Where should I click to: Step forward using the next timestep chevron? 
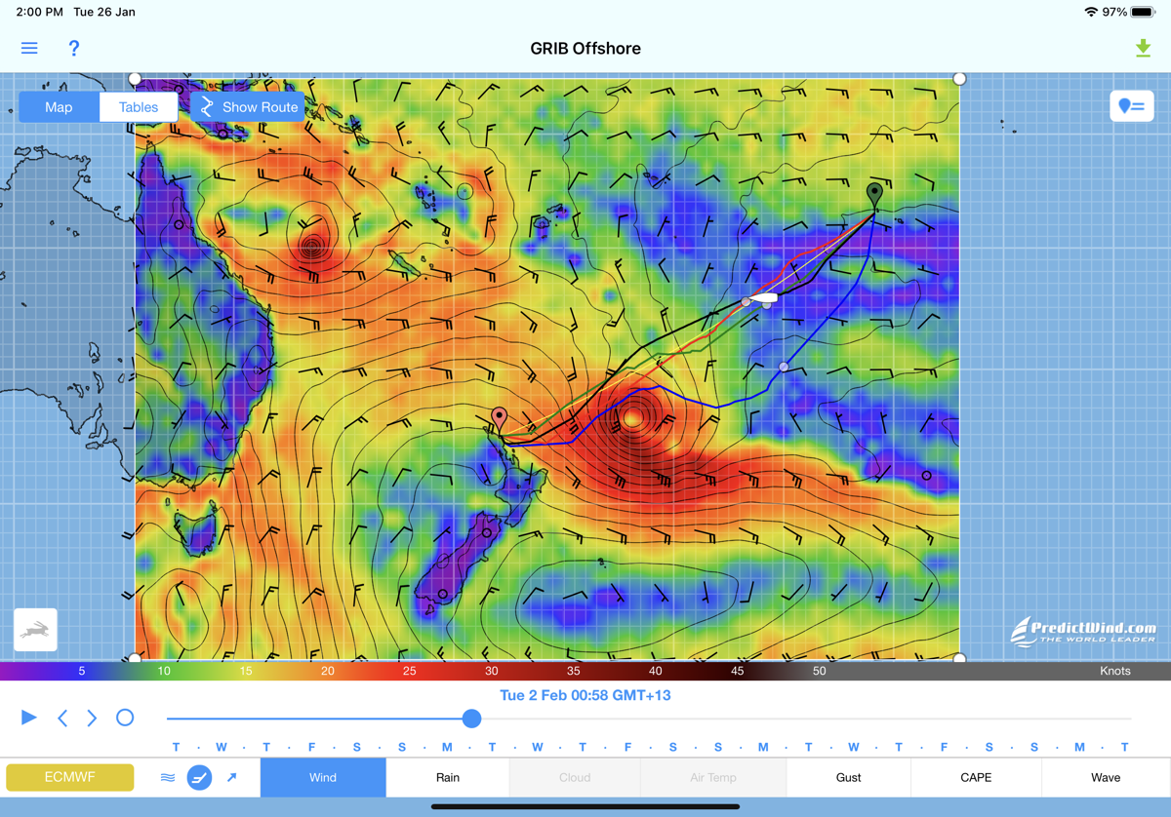pyautogui.click(x=92, y=718)
